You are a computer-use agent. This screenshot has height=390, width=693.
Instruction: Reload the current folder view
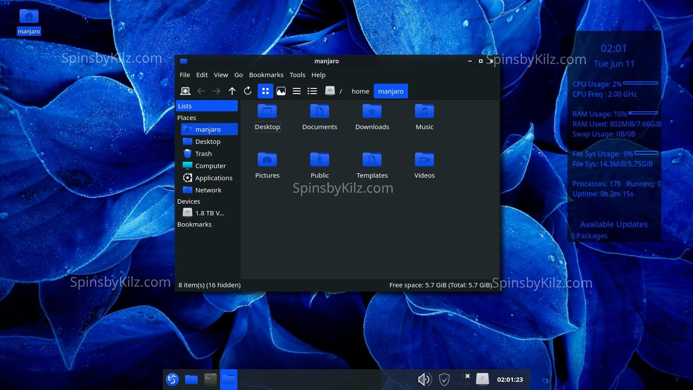pyautogui.click(x=248, y=91)
